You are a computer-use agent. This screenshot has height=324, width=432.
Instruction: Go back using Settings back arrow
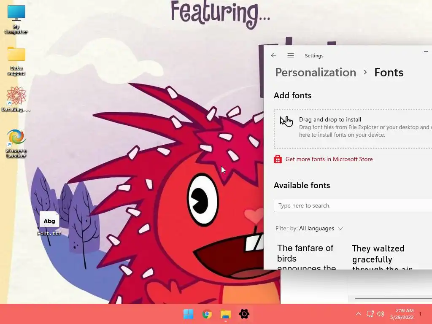[273, 55]
